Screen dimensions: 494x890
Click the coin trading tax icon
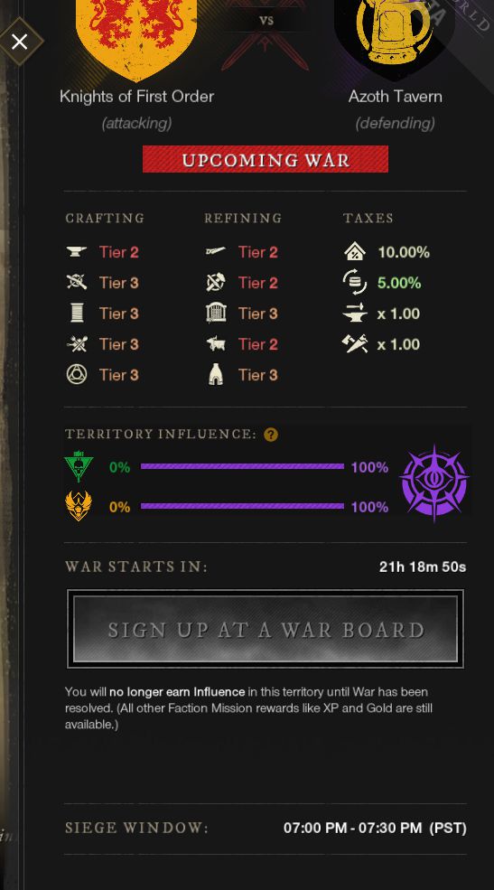[x=355, y=282]
